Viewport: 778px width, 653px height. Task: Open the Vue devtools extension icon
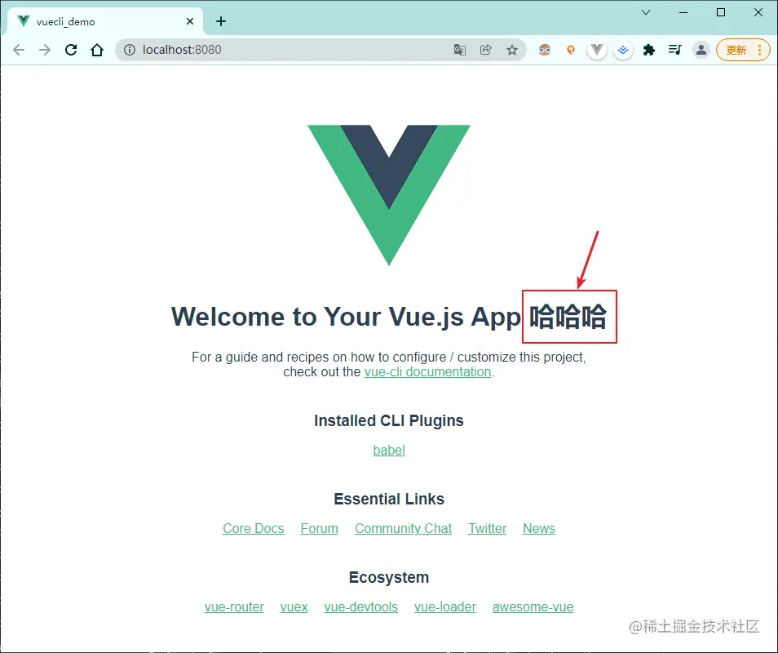(x=597, y=50)
